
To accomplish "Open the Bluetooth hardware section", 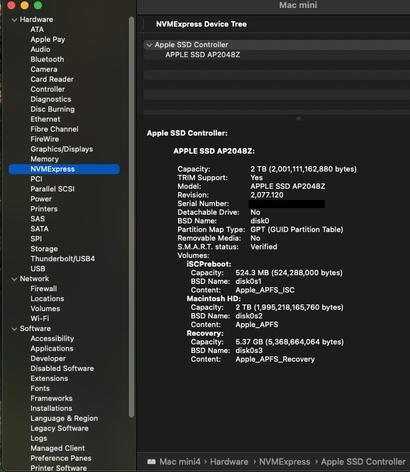I will pyautogui.click(x=47, y=59).
